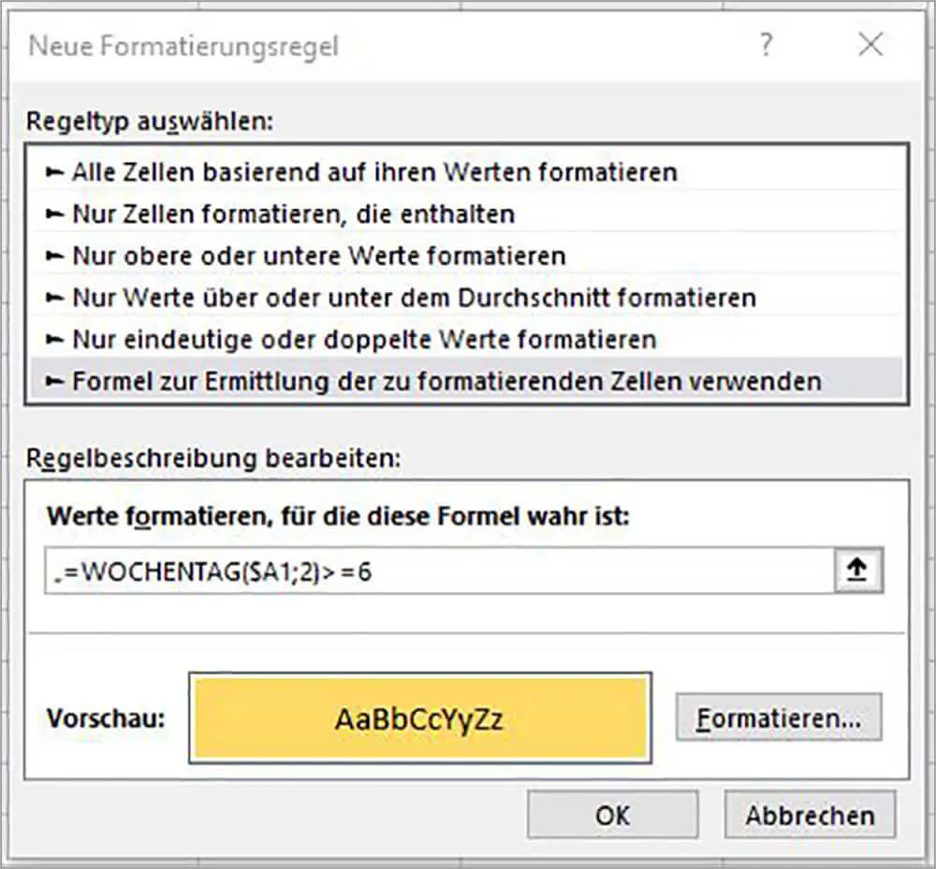
Task: Click the yellow AaBbCcYyZz preview swatch
Action: tap(420, 714)
